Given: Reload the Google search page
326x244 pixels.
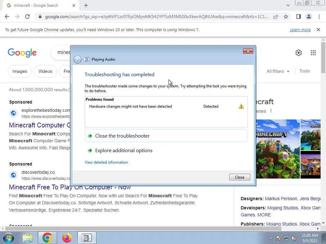Looking at the screenshot, I should [27, 17].
